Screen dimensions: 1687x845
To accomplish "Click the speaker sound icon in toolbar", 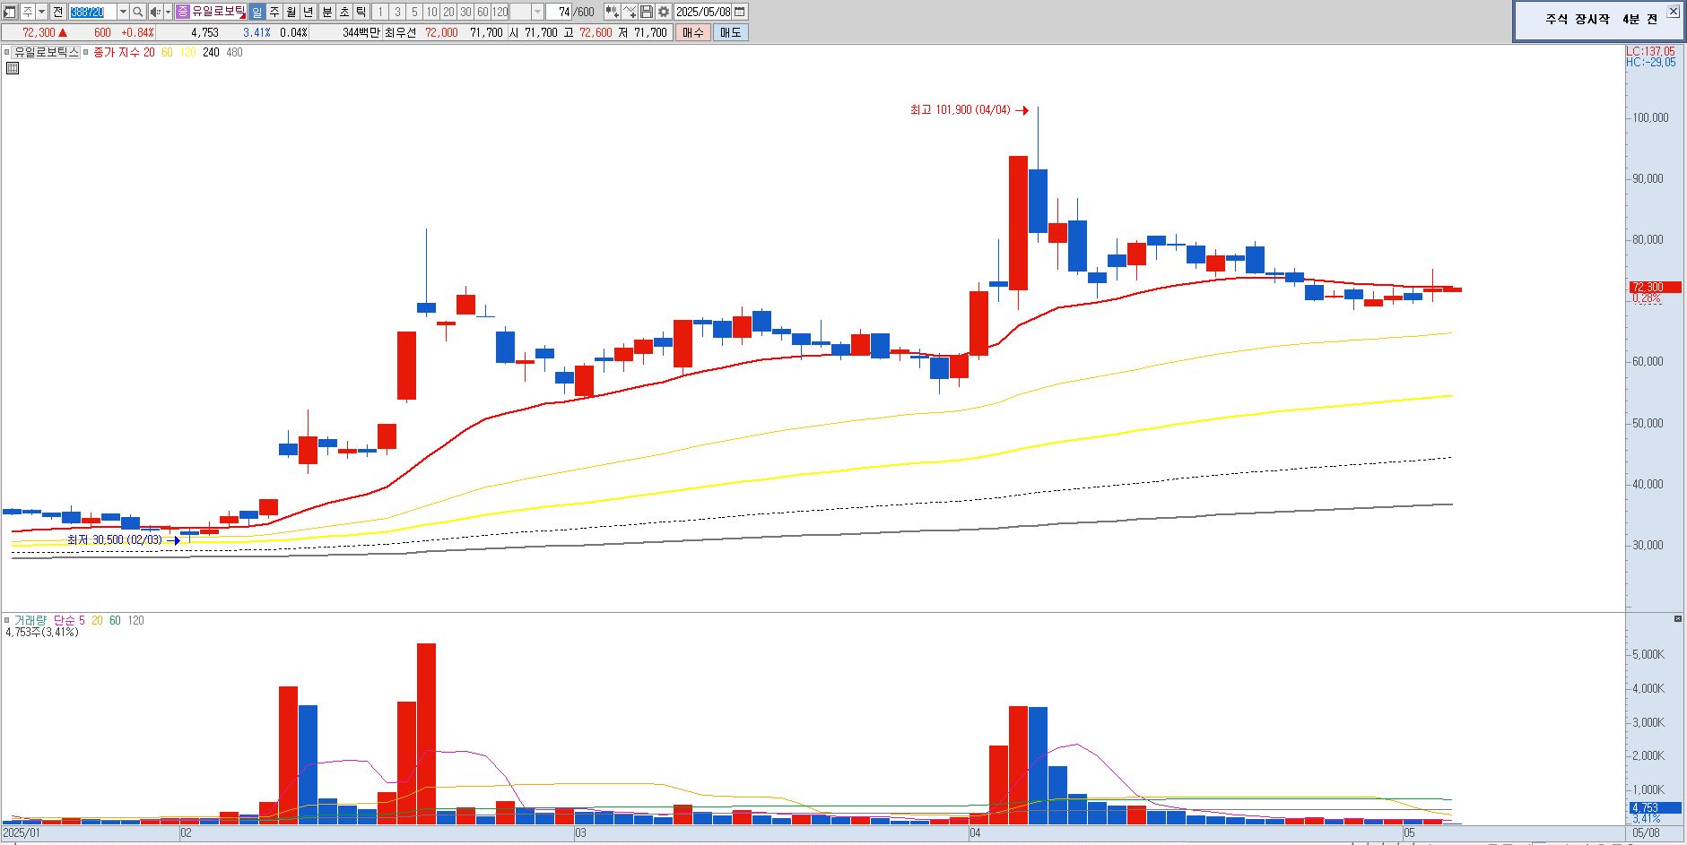I will (x=155, y=12).
